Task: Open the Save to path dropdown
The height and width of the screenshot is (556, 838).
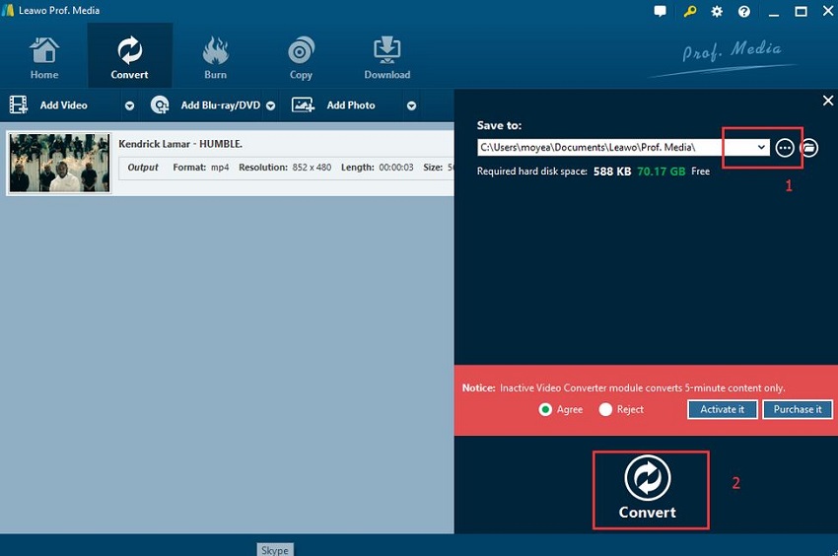Action: click(x=761, y=147)
